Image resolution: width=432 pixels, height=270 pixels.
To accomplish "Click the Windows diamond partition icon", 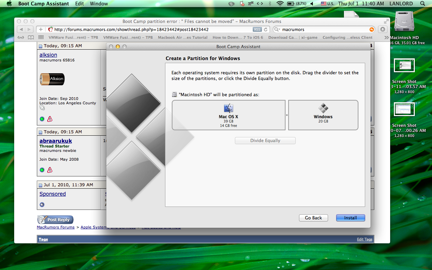I will [x=323, y=108].
